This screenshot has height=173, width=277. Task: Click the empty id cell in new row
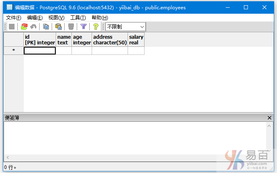40,51
